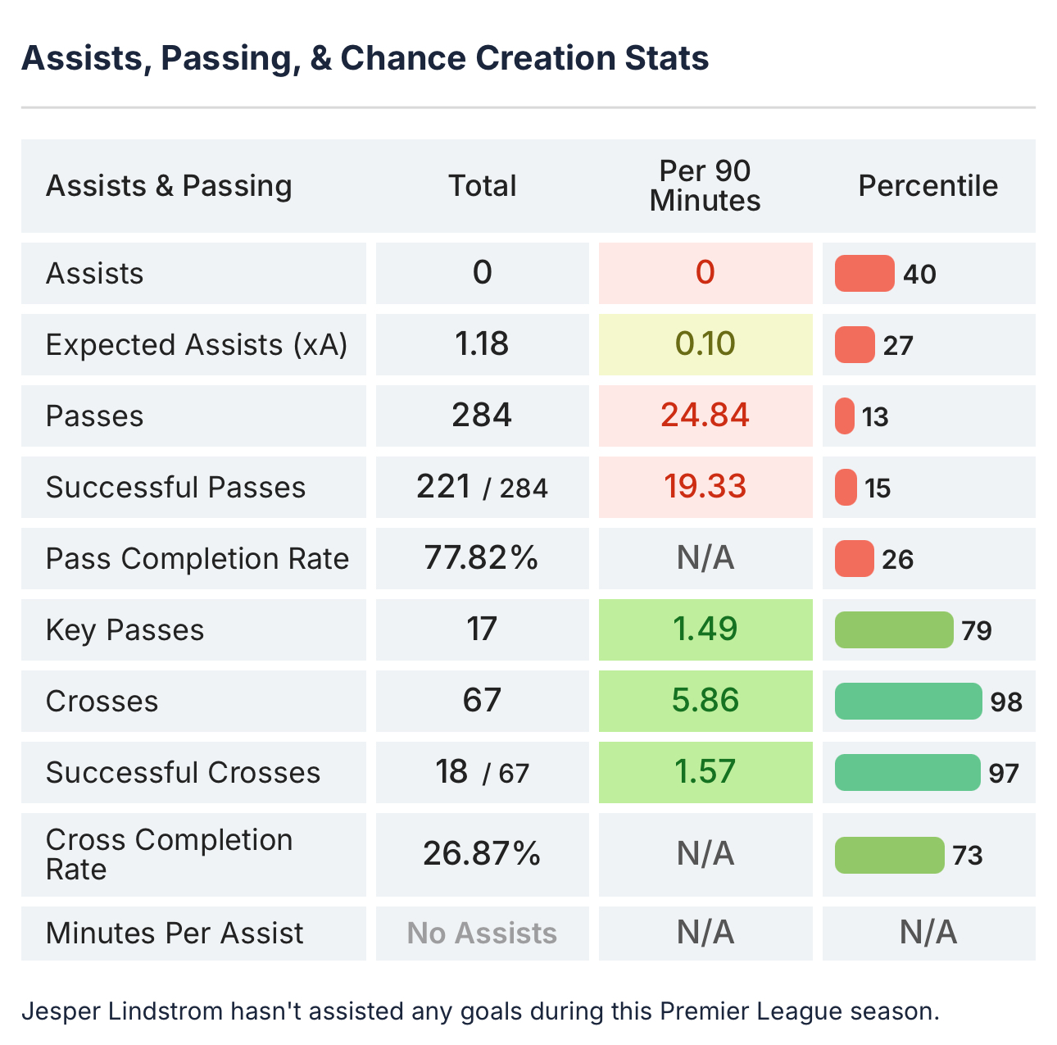
Task: Click the greyed No Assists cell
Action: pyautogui.click(x=482, y=934)
